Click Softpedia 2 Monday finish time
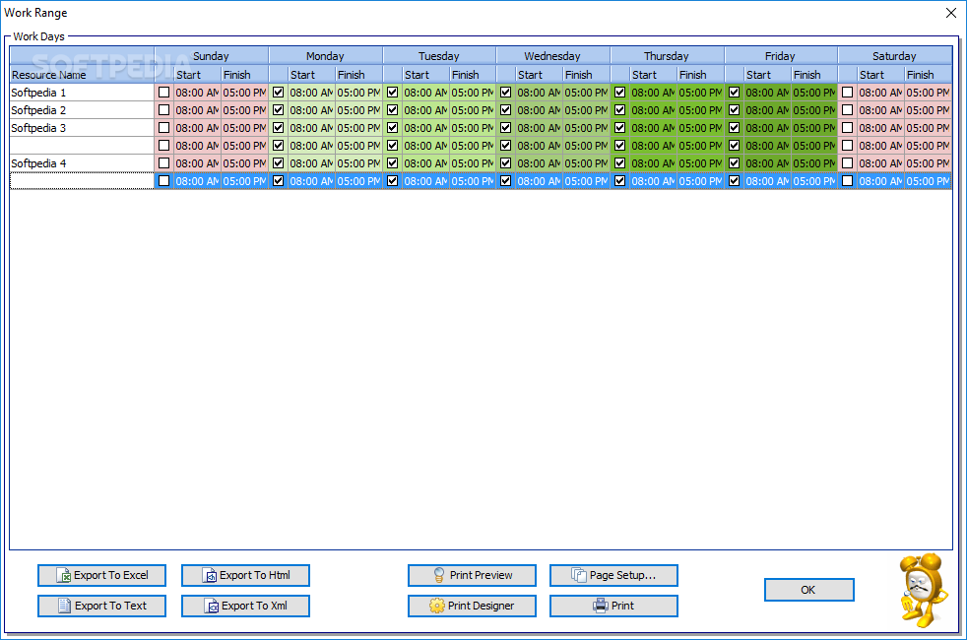 358,109
